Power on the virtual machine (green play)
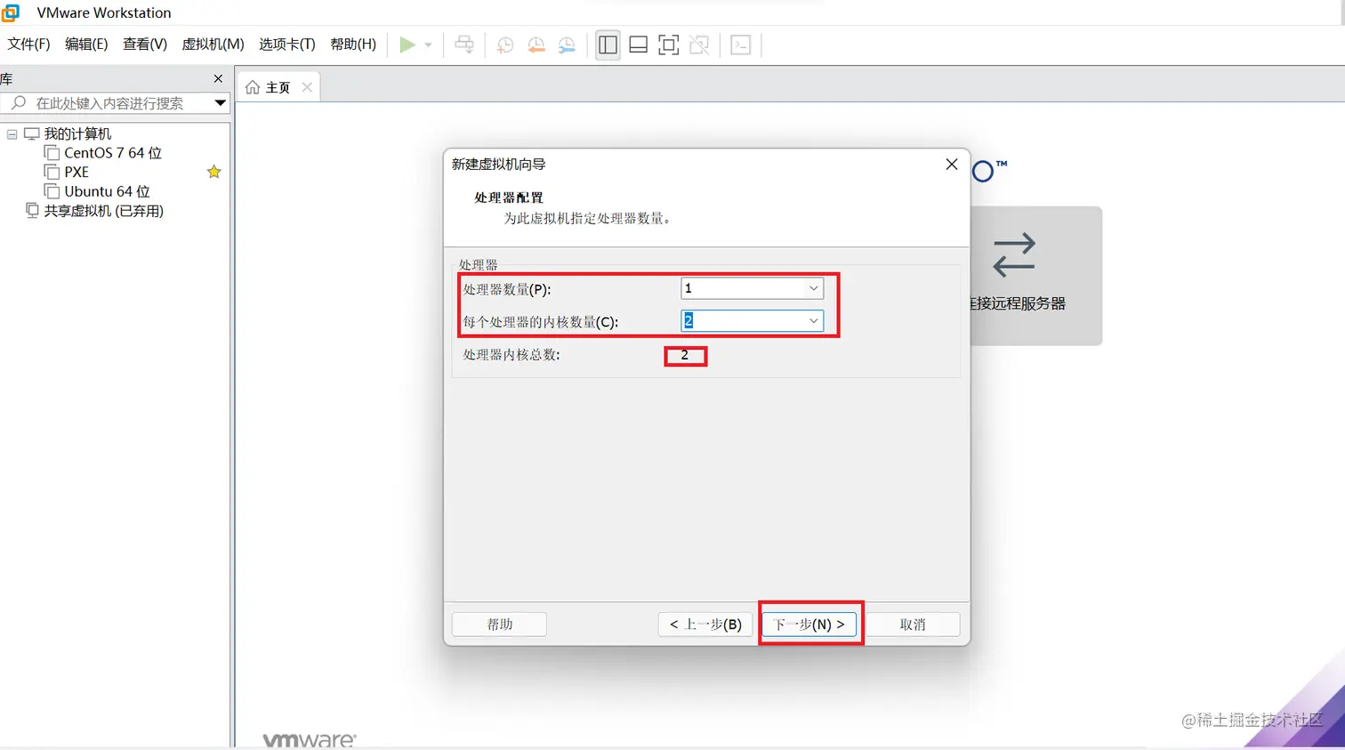 (407, 44)
